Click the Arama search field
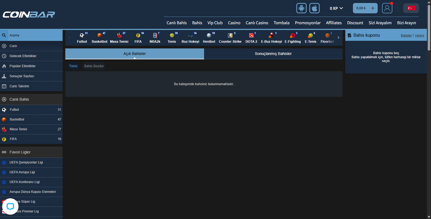The image size is (431, 219). (x=31, y=35)
